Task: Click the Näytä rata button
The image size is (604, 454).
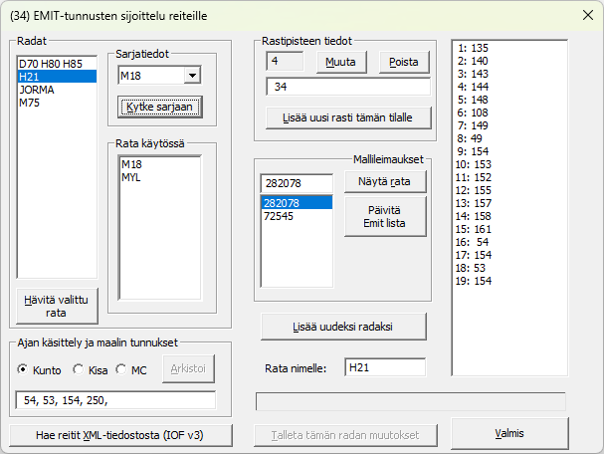Action: click(x=384, y=182)
